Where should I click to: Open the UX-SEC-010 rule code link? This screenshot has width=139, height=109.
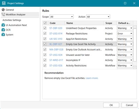tap(56, 39)
